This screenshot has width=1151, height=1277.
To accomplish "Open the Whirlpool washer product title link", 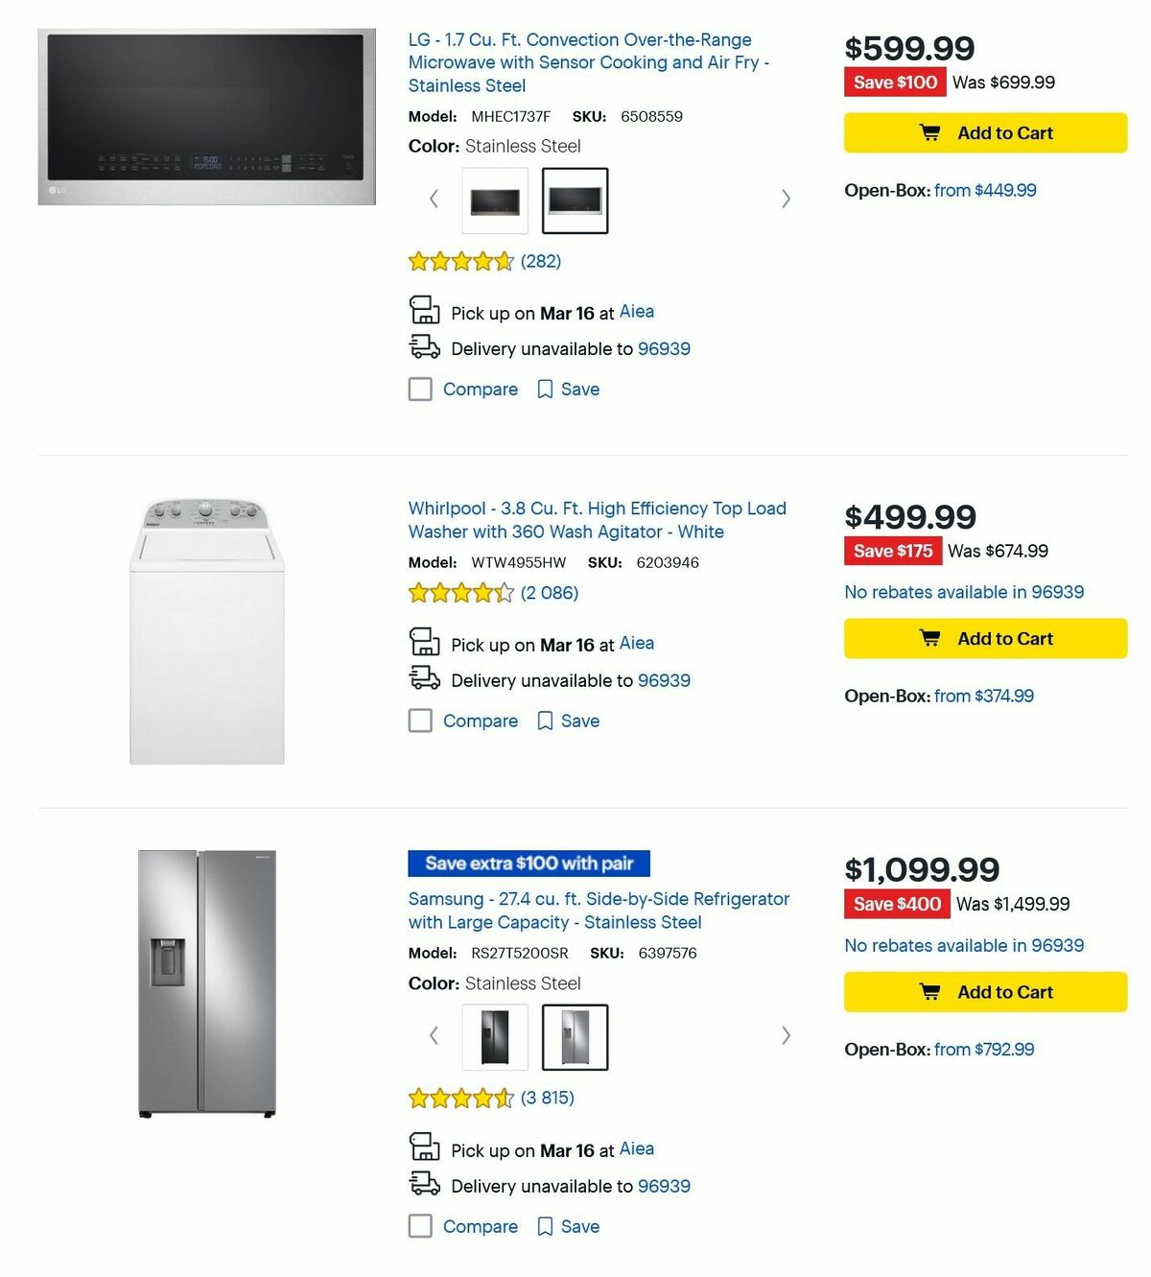I will pyautogui.click(x=597, y=519).
